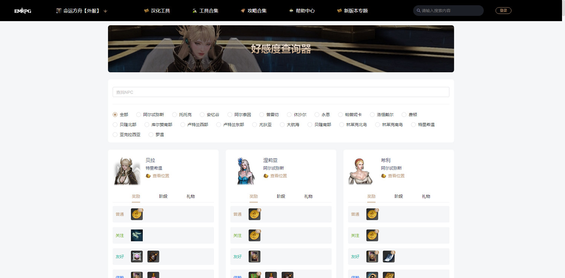Image resolution: width=565 pixels, height=278 pixels.
Task: Switch to the 阶段 tab on 贝拉's card
Action: tap(163, 196)
